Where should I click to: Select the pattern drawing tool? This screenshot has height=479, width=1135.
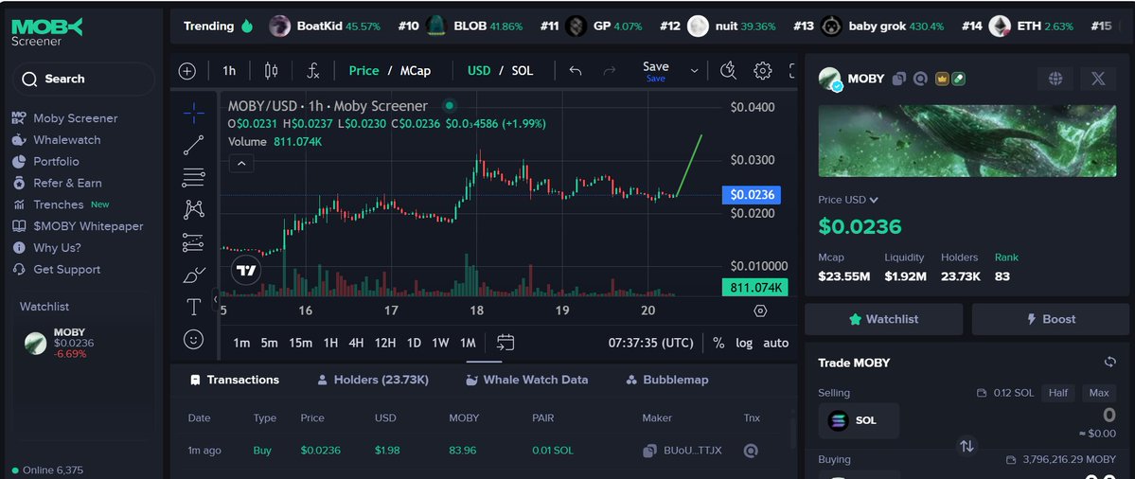click(x=193, y=210)
